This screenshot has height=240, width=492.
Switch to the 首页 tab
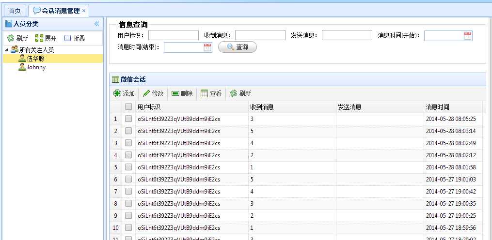coord(15,11)
